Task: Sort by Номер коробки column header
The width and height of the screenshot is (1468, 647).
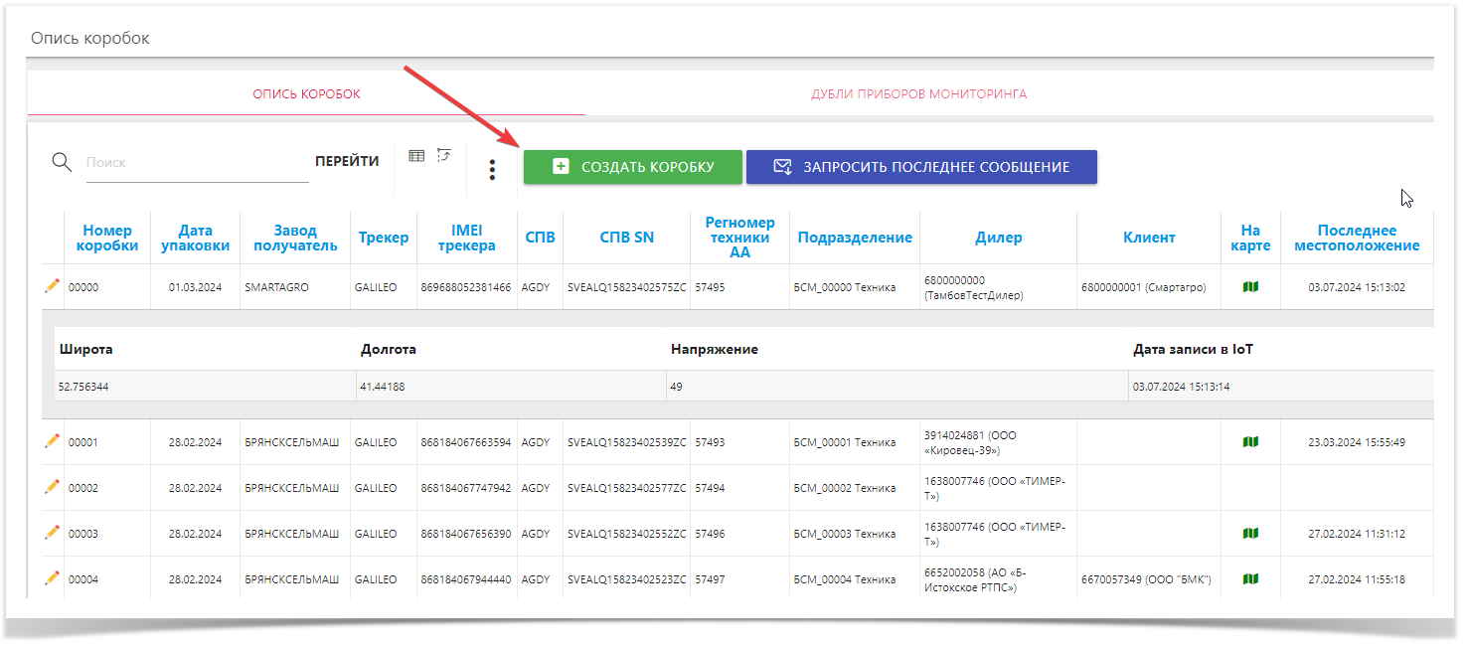Action: [107, 239]
